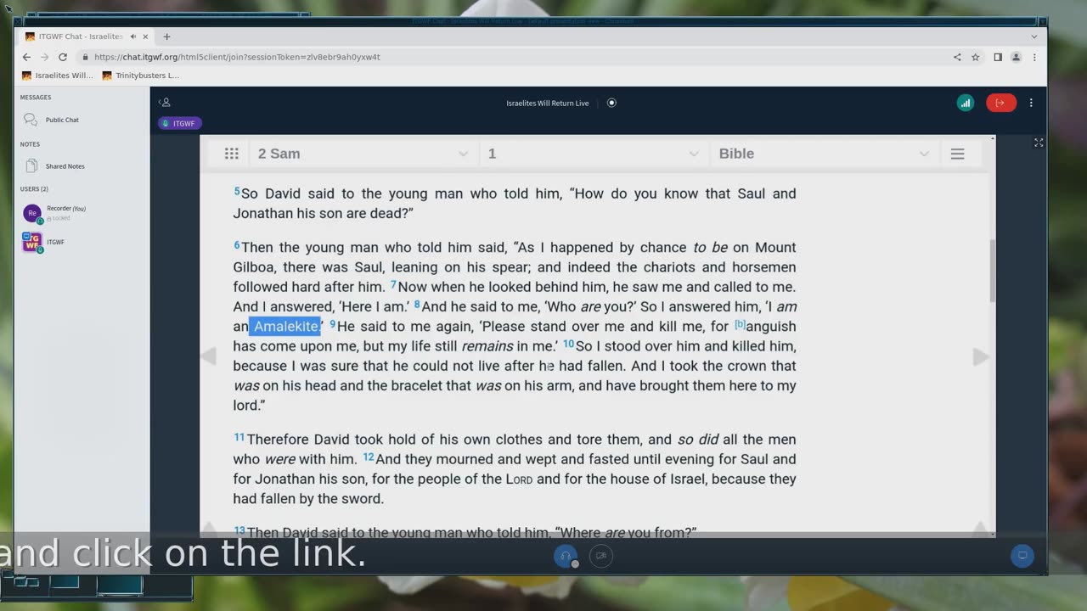Toggle the presentation view button
Image resolution: width=1087 pixels, height=611 pixels.
click(x=1022, y=556)
